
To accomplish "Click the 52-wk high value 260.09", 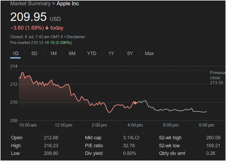I will click(213, 138).
